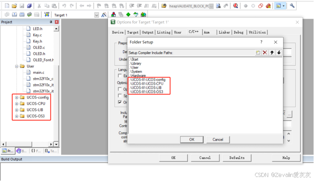314x181 pixels.
Task: Click OK at bottom of Options for Target
Action: (x=173, y=158)
